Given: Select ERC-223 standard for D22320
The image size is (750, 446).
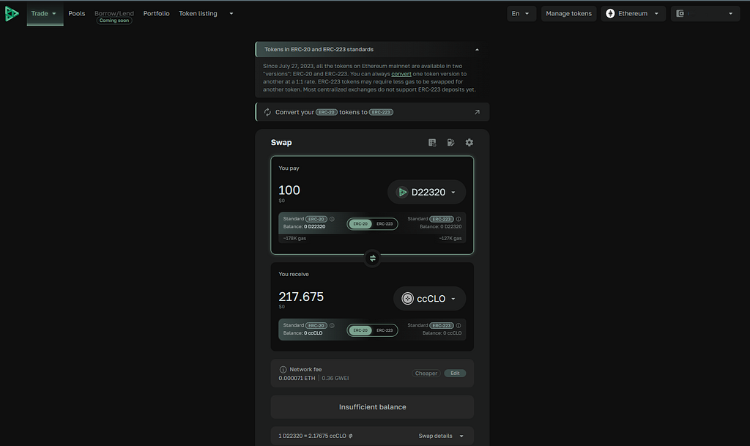Looking at the screenshot, I should (385, 223).
